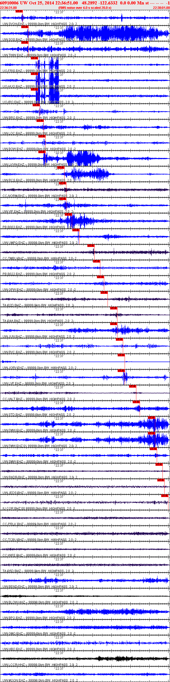The height and width of the screenshot is (682, 170).
Task: Click the red pick marker on UW SVOH trace
Action: pos(19,11)
